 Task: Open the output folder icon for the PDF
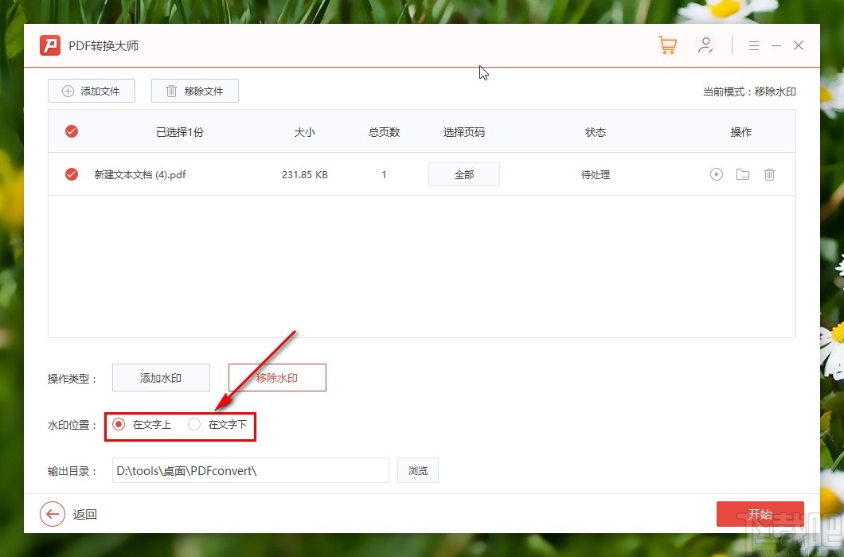pyautogui.click(x=742, y=174)
